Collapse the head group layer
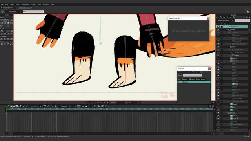Image resolution: width=251 pixels, height=141 pixels. point(227,30)
